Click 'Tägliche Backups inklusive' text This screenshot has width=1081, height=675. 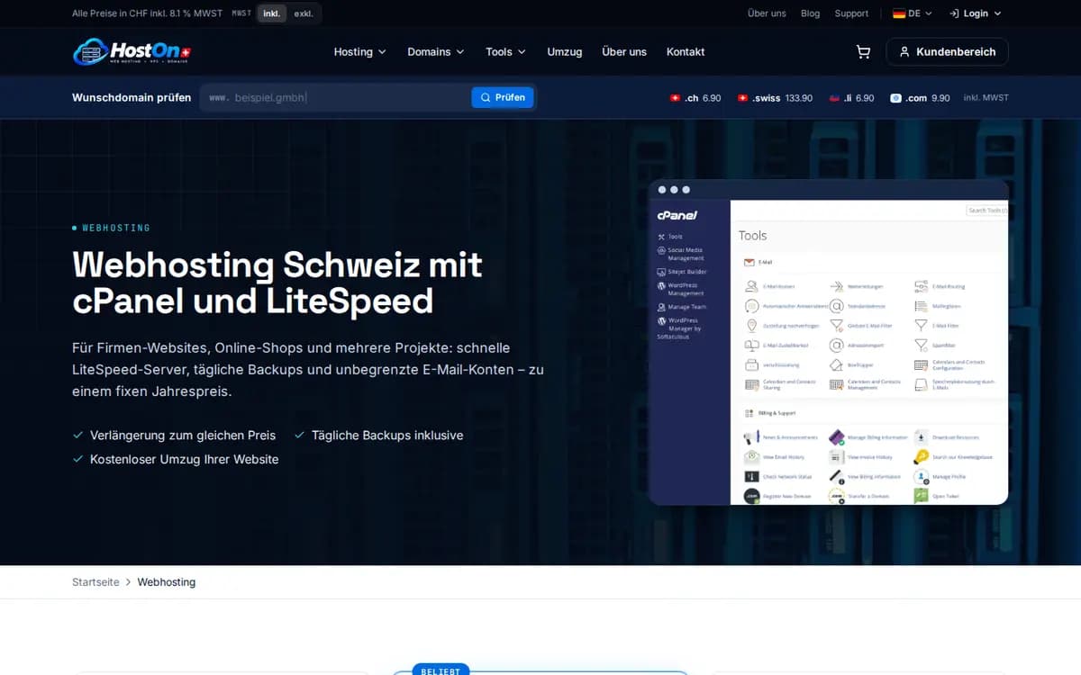click(x=387, y=435)
